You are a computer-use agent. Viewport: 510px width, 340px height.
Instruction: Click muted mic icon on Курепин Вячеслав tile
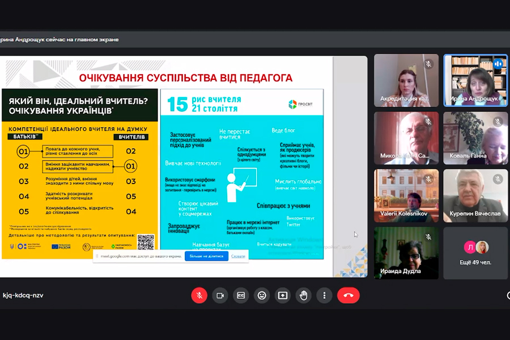(498, 179)
